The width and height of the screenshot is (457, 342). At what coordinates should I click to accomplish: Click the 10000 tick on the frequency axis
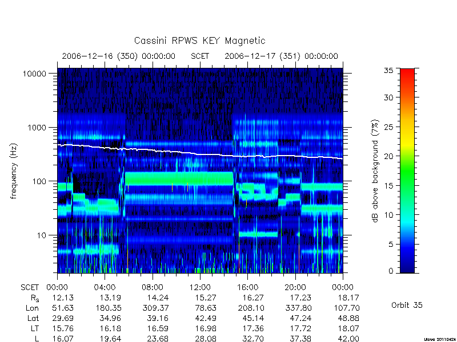(34, 74)
